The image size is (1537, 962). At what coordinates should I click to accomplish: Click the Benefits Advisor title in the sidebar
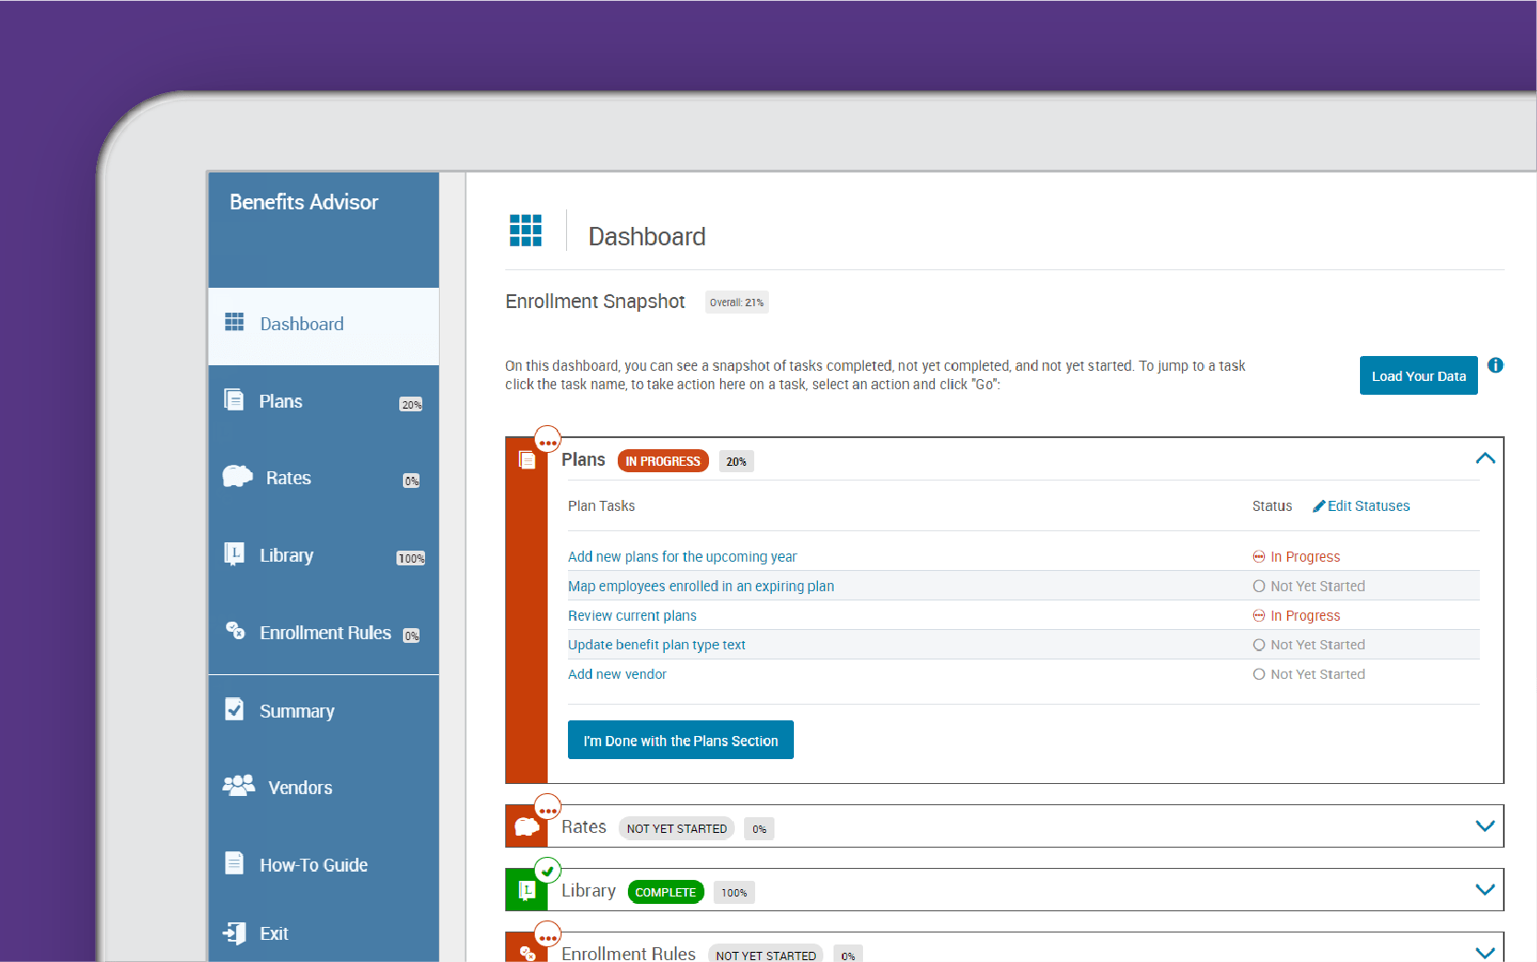point(304,202)
